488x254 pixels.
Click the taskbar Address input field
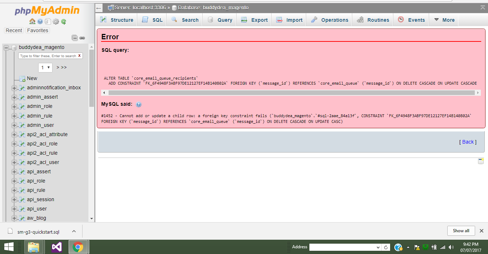tap(345, 247)
